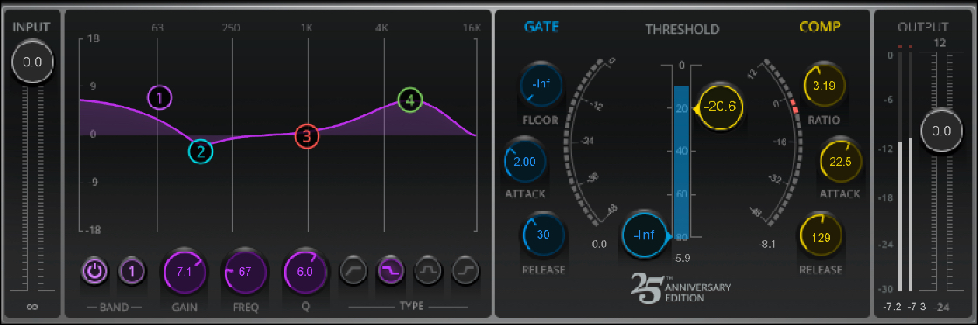978x325 pixels.
Task: Click the gate reduction value 0.0
Action: point(598,245)
